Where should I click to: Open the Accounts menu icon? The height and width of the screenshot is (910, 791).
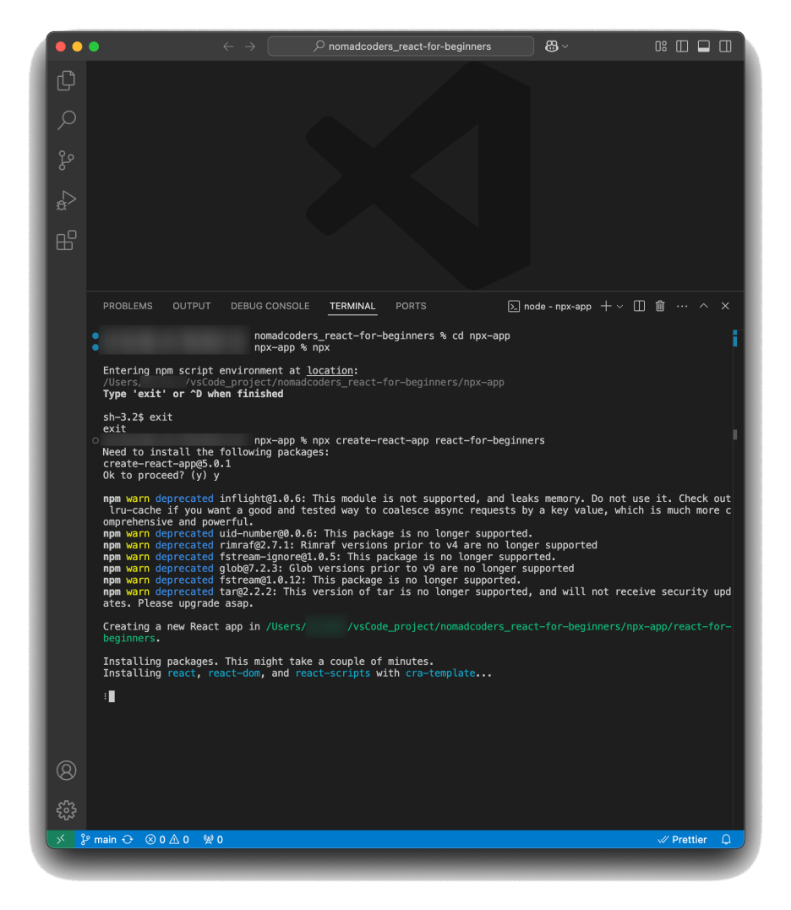[66, 770]
